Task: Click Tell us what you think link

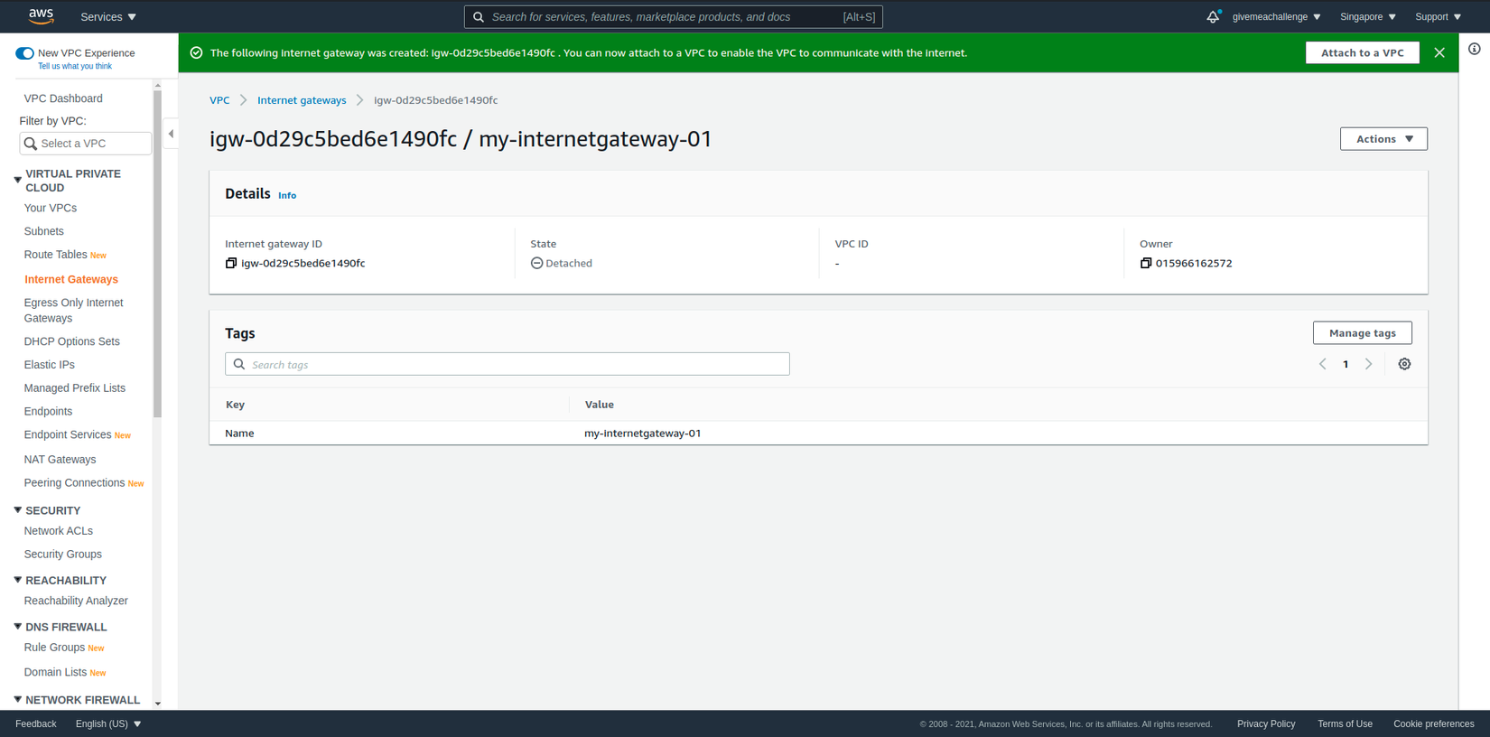Action: coord(75,66)
